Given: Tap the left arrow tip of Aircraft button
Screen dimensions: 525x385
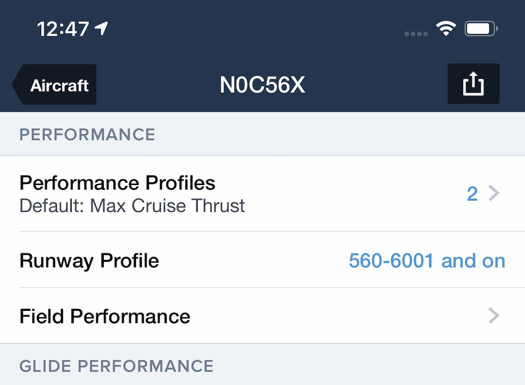Looking at the screenshot, I should coord(17,85).
